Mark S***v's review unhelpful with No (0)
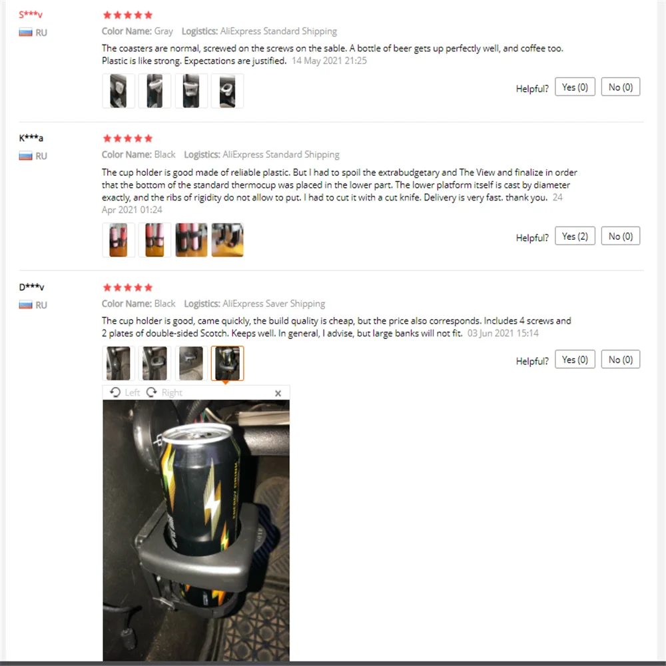Screen dimensions: 666x666 point(620,87)
